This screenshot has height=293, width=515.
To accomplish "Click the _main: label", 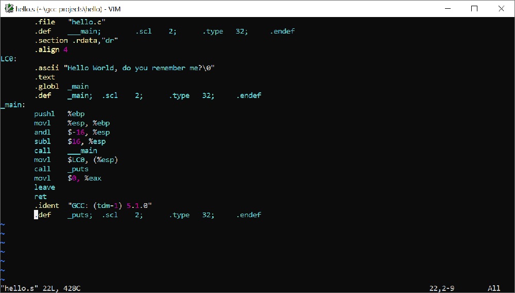I will 13,105.
